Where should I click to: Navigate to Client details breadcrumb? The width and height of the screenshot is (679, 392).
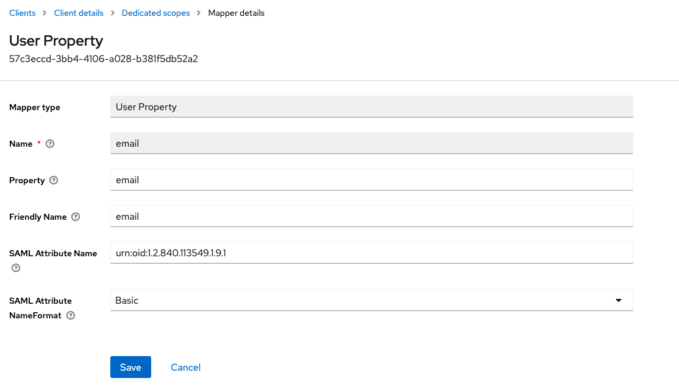tap(79, 13)
